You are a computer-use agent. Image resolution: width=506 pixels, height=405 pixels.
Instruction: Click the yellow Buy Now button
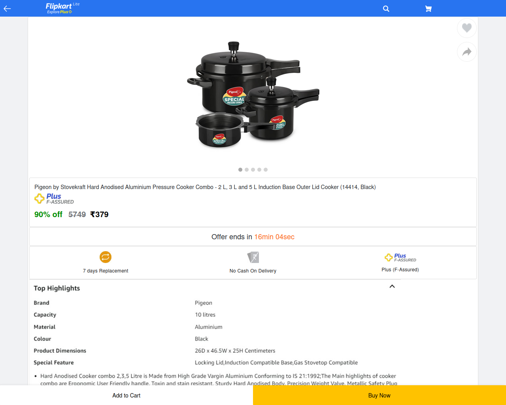tap(379, 396)
